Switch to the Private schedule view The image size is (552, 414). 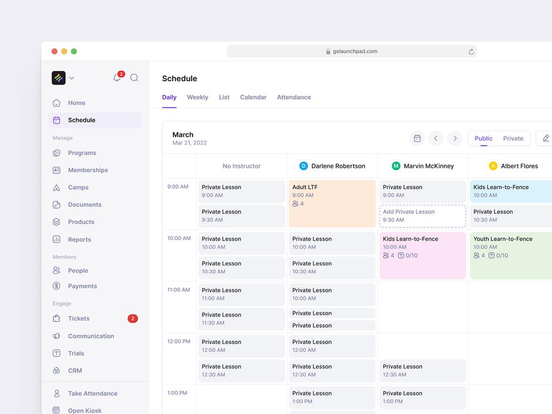pos(513,139)
